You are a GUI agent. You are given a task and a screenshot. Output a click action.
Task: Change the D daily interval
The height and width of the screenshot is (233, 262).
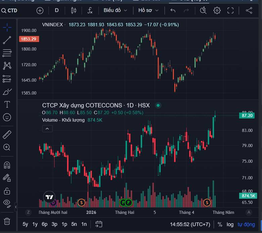tap(57, 10)
